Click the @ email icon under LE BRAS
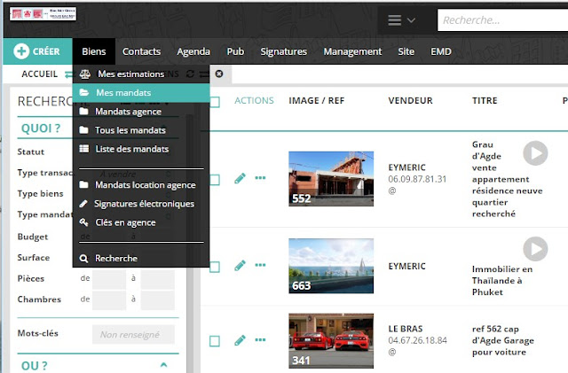Screen dimensions: 568x373 (392, 352)
